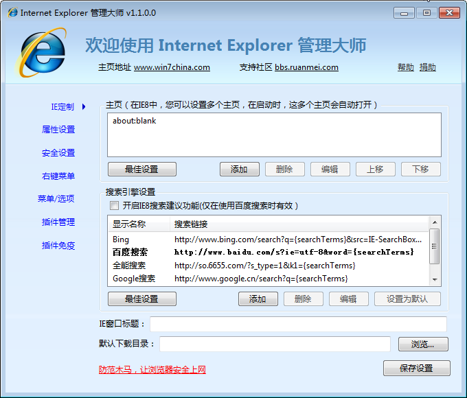
Task: Click 添加 to add a homepage
Action: [240, 169]
